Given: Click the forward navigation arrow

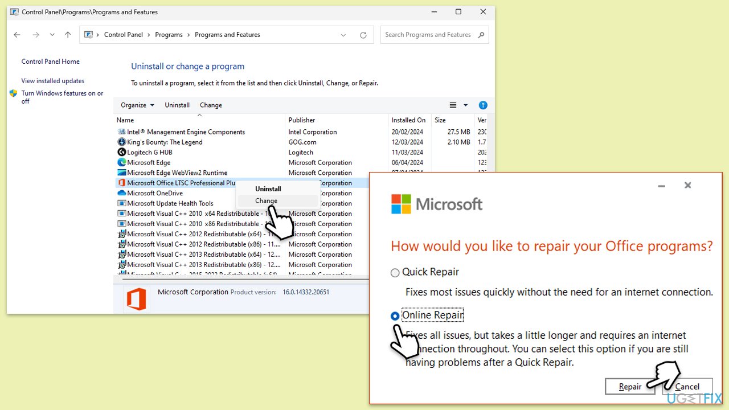Looking at the screenshot, I should [x=36, y=35].
